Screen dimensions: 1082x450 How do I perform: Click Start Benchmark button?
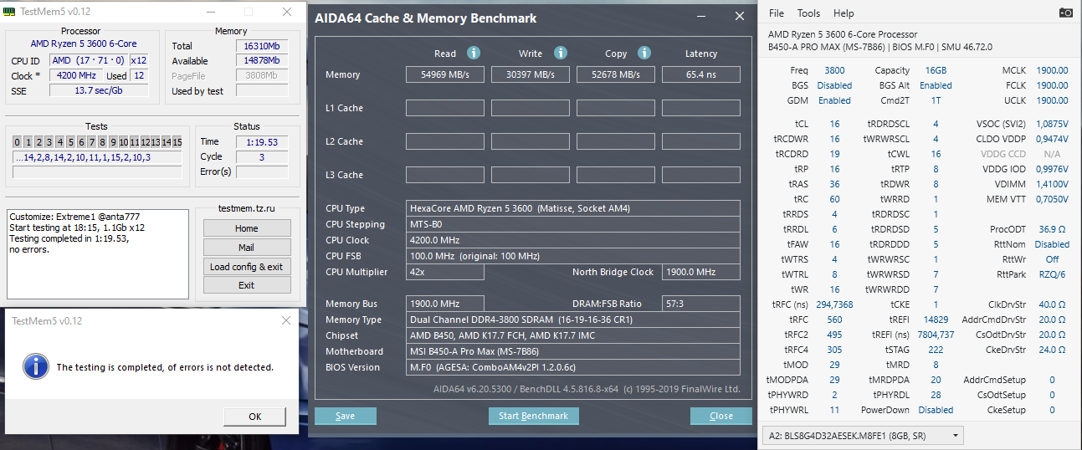click(533, 416)
